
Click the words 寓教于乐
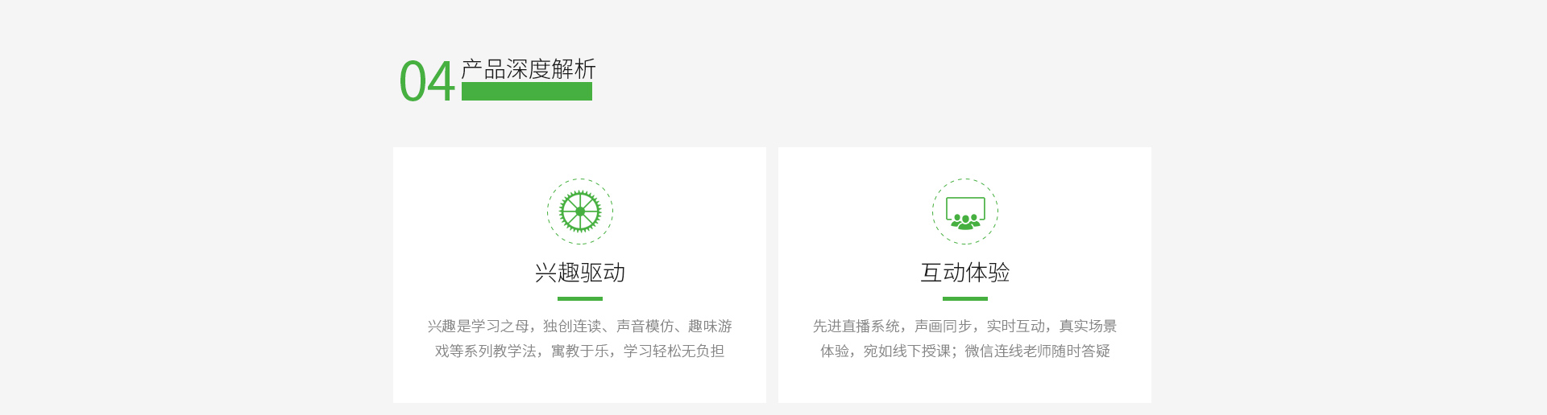pos(580,351)
